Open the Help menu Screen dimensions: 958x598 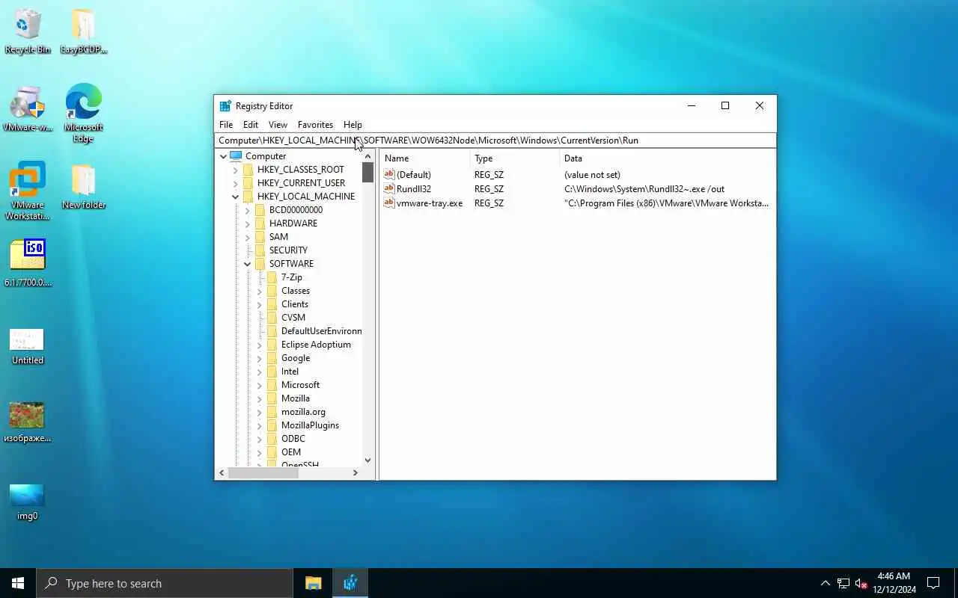(x=353, y=125)
